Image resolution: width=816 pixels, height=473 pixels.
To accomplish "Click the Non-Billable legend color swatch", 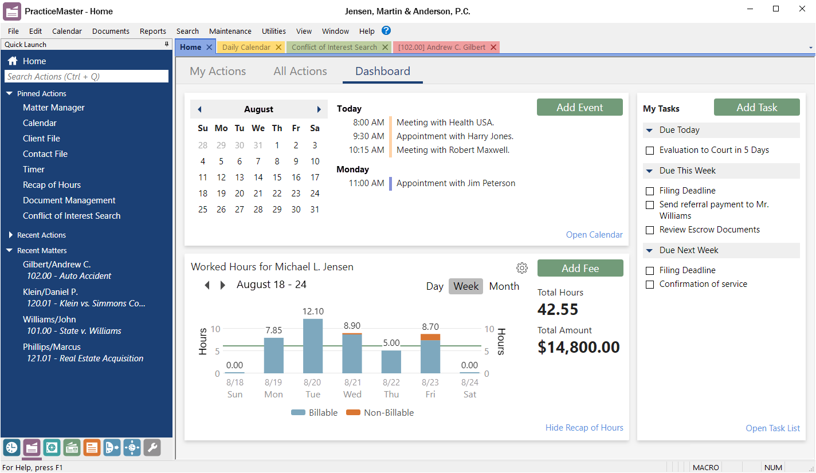I will 353,413.
